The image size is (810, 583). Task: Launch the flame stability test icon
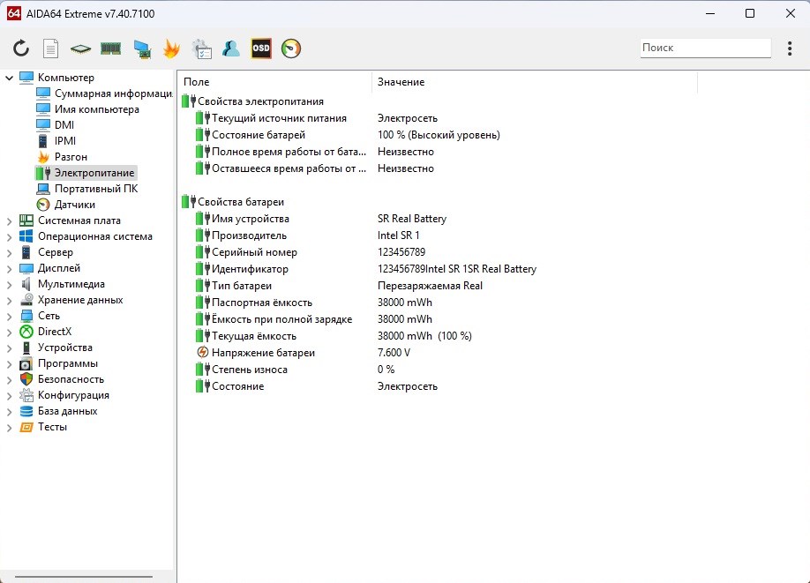click(171, 49)
